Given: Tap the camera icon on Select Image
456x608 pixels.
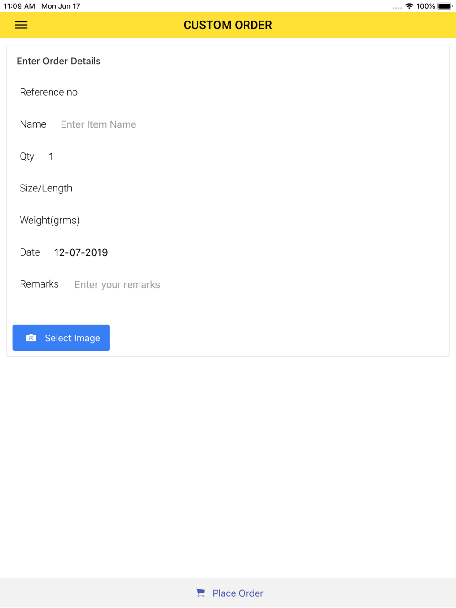Looking at the screenshot, I should point(31,338).
